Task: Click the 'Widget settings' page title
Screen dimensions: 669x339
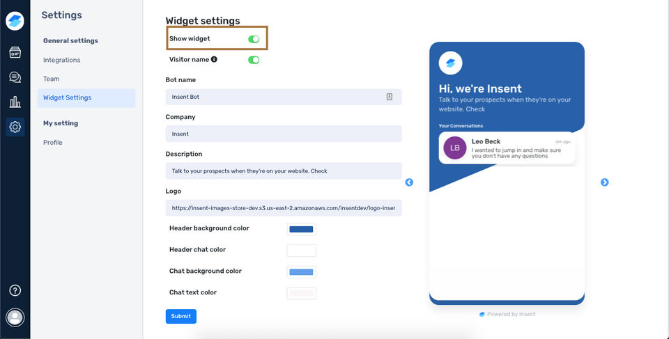Action: coord(203,21)
